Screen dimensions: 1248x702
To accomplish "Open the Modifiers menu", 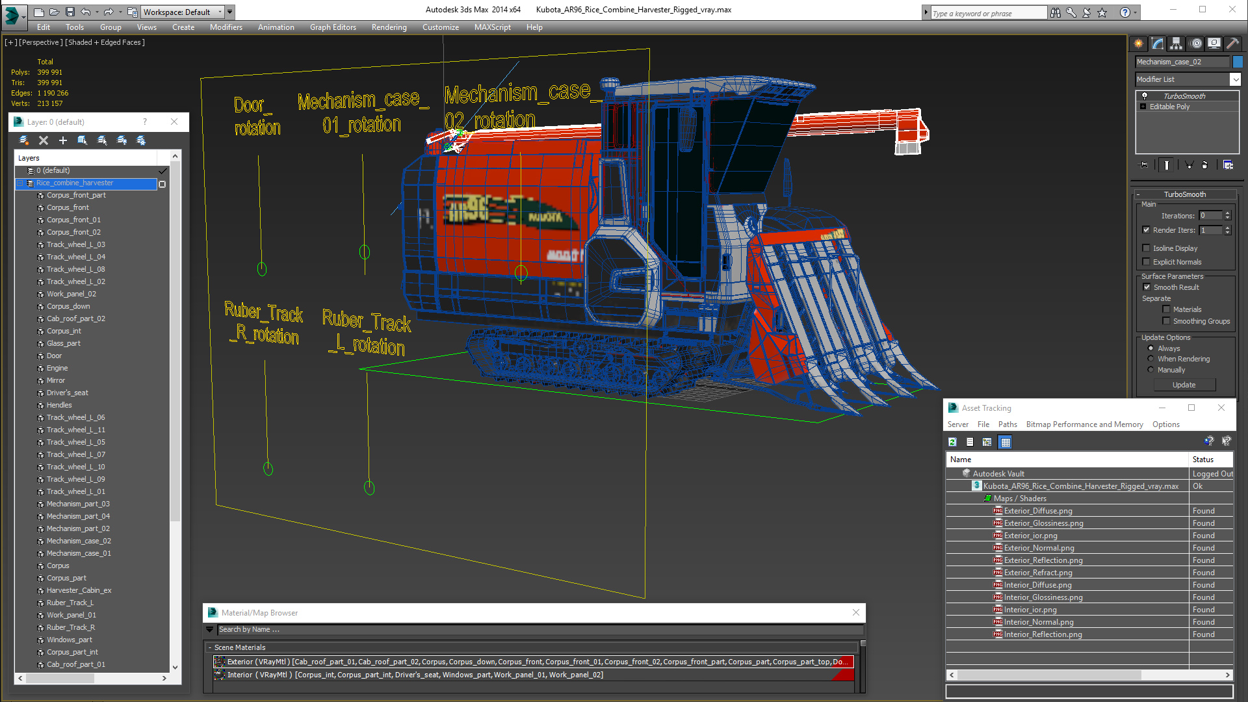I will [226, 27].
